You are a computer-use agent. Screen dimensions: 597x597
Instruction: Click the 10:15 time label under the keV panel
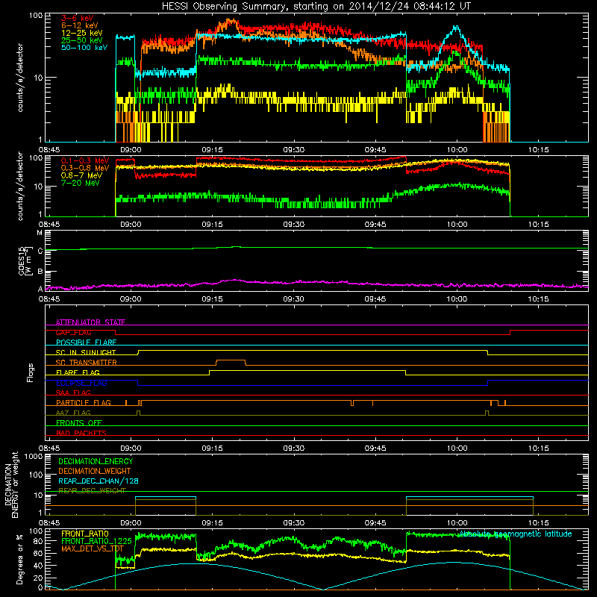click(x=538, y=149)
